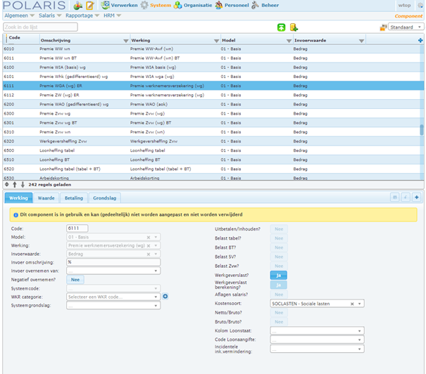Click the add WKR category icon

coord(165,297)
